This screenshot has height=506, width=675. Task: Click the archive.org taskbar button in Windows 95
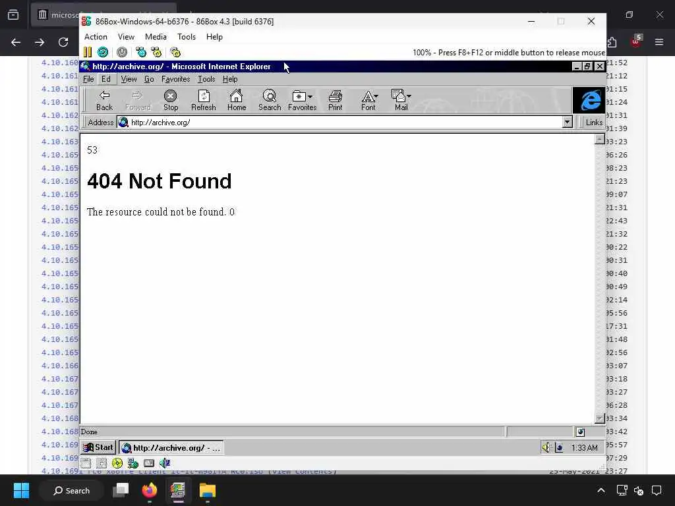coord(171,447)
